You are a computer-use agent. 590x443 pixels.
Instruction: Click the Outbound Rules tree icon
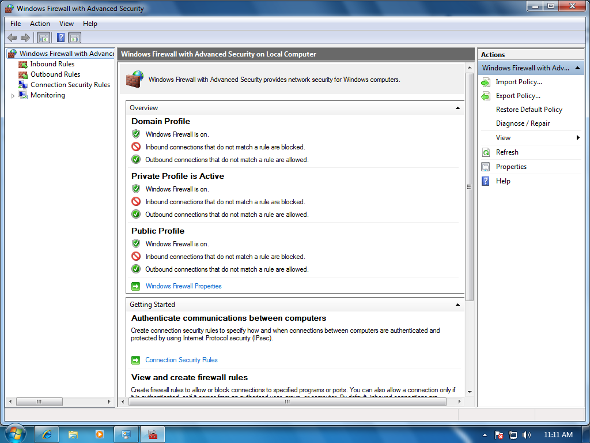pyautogui.click(x=23, y=74)
